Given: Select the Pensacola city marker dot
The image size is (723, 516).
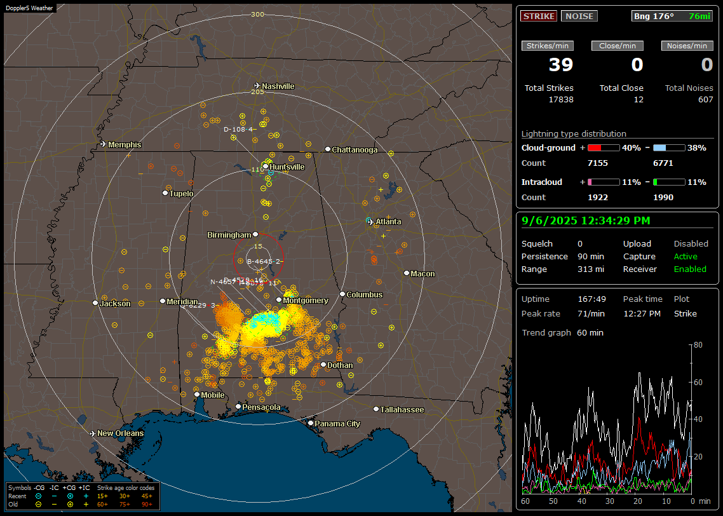Looking at the screenshot, I should tap(238, 407).
